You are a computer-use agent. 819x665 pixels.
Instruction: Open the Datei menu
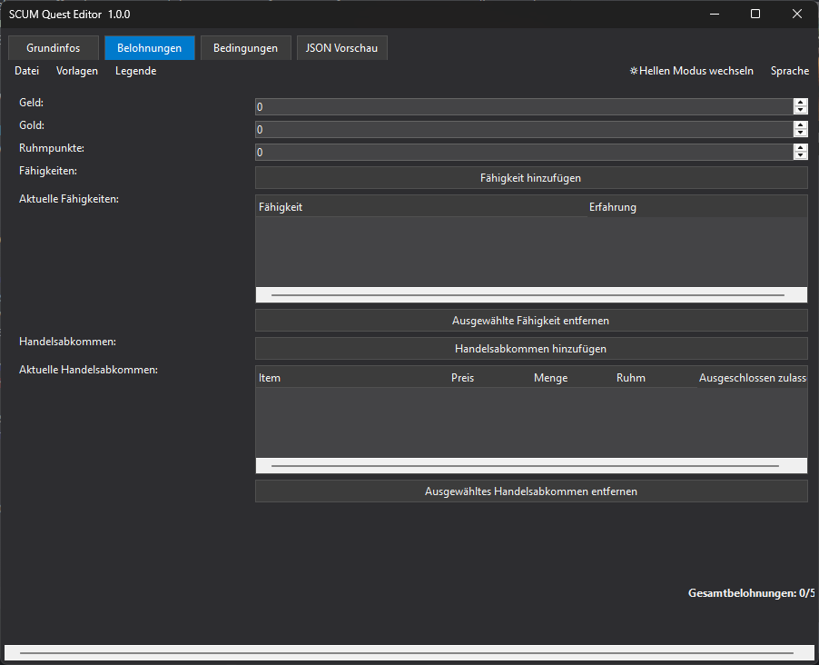pos(27,71)
